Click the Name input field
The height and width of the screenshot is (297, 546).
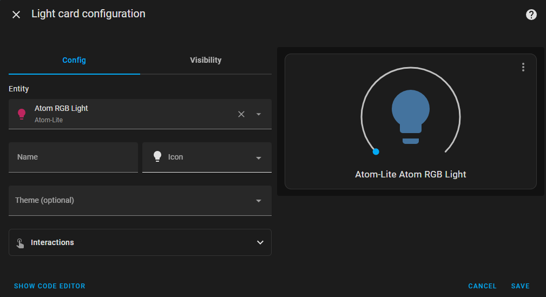(x=73, y=157)
